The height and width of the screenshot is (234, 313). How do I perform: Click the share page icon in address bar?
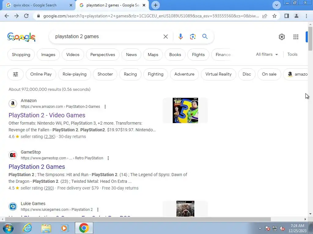[x=265, y=16]
